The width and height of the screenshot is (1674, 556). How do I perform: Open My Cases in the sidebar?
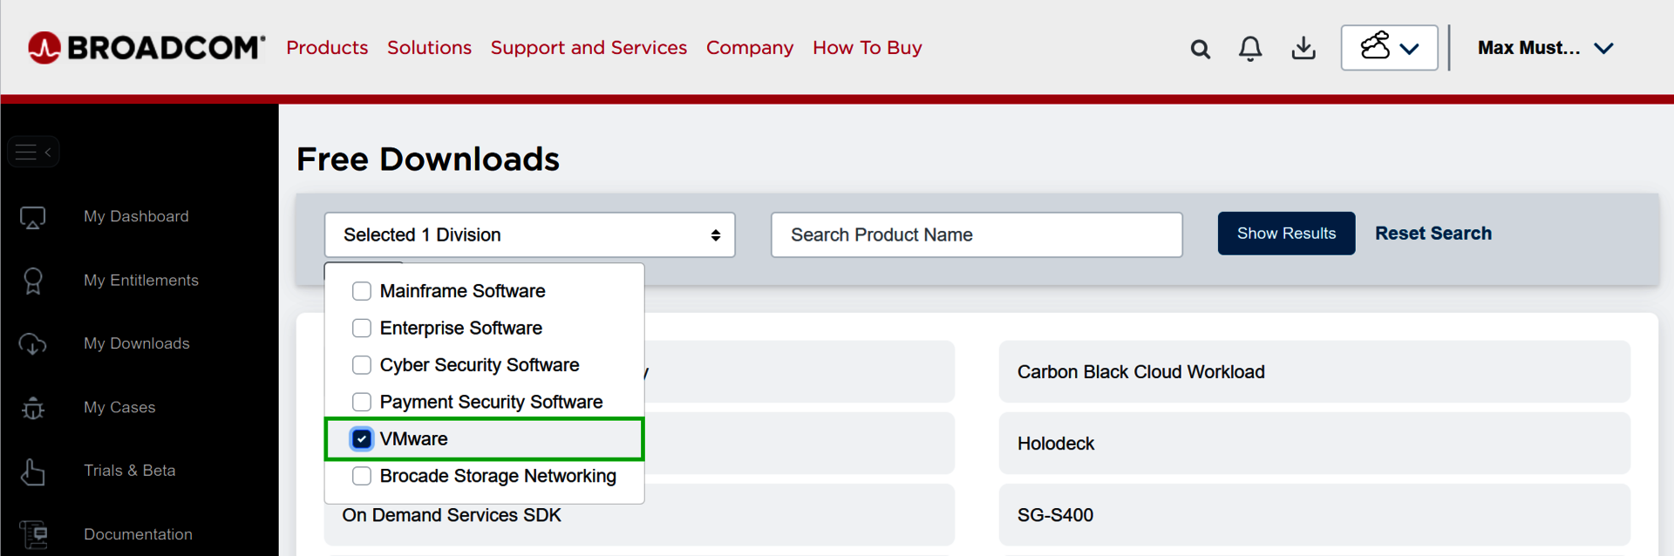[x=119, y=407]
